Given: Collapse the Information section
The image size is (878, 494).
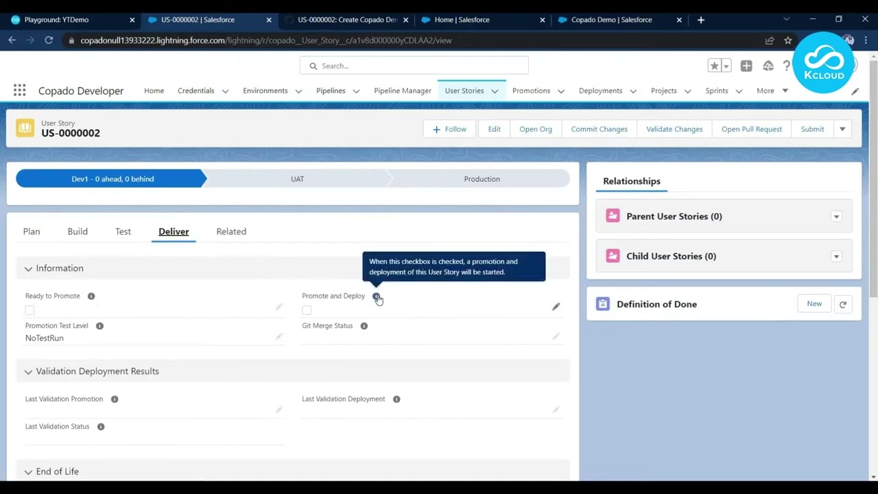Looking at the screenshot, I should coord(54,268).
